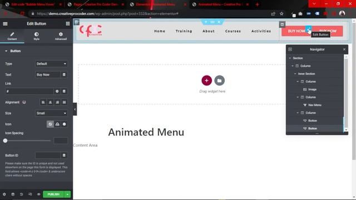The image size is (356, 200).
Task: Open the Home menu item
Action: pos(160,31)
